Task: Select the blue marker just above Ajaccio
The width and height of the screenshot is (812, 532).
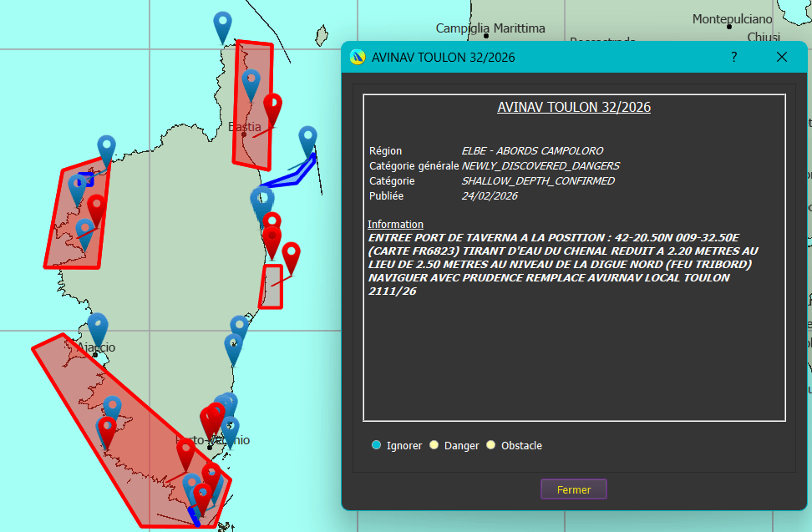Action: 98,326
